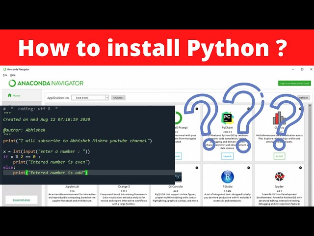Click the Glueviz bar chart icon
This screenshot has height=236, width=314.
(x=279, y=118)
